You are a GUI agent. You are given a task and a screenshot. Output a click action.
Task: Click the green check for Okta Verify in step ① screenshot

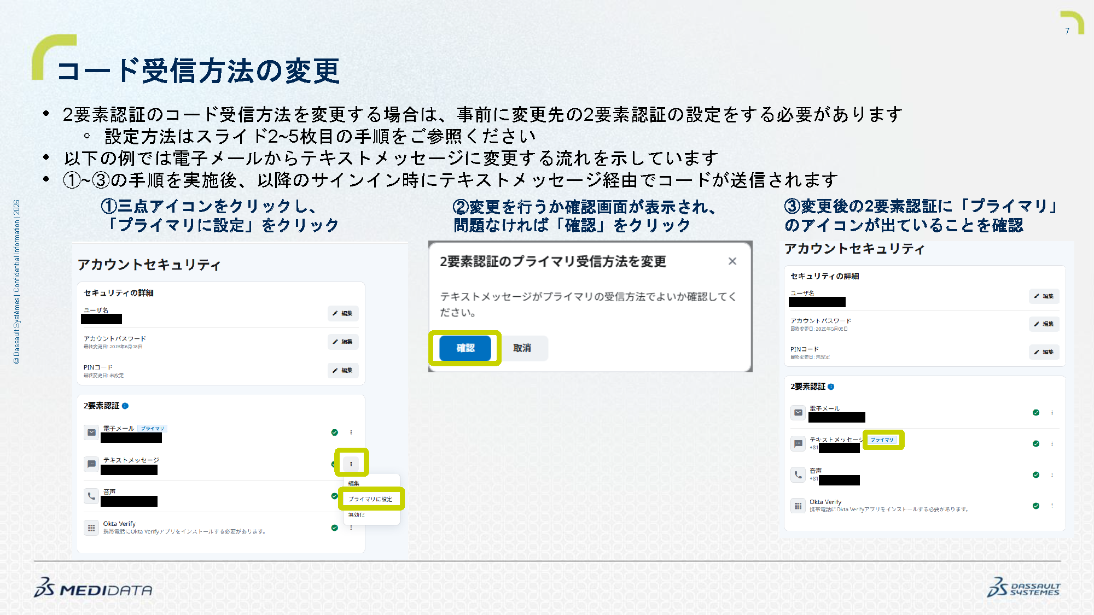point(334,528)
